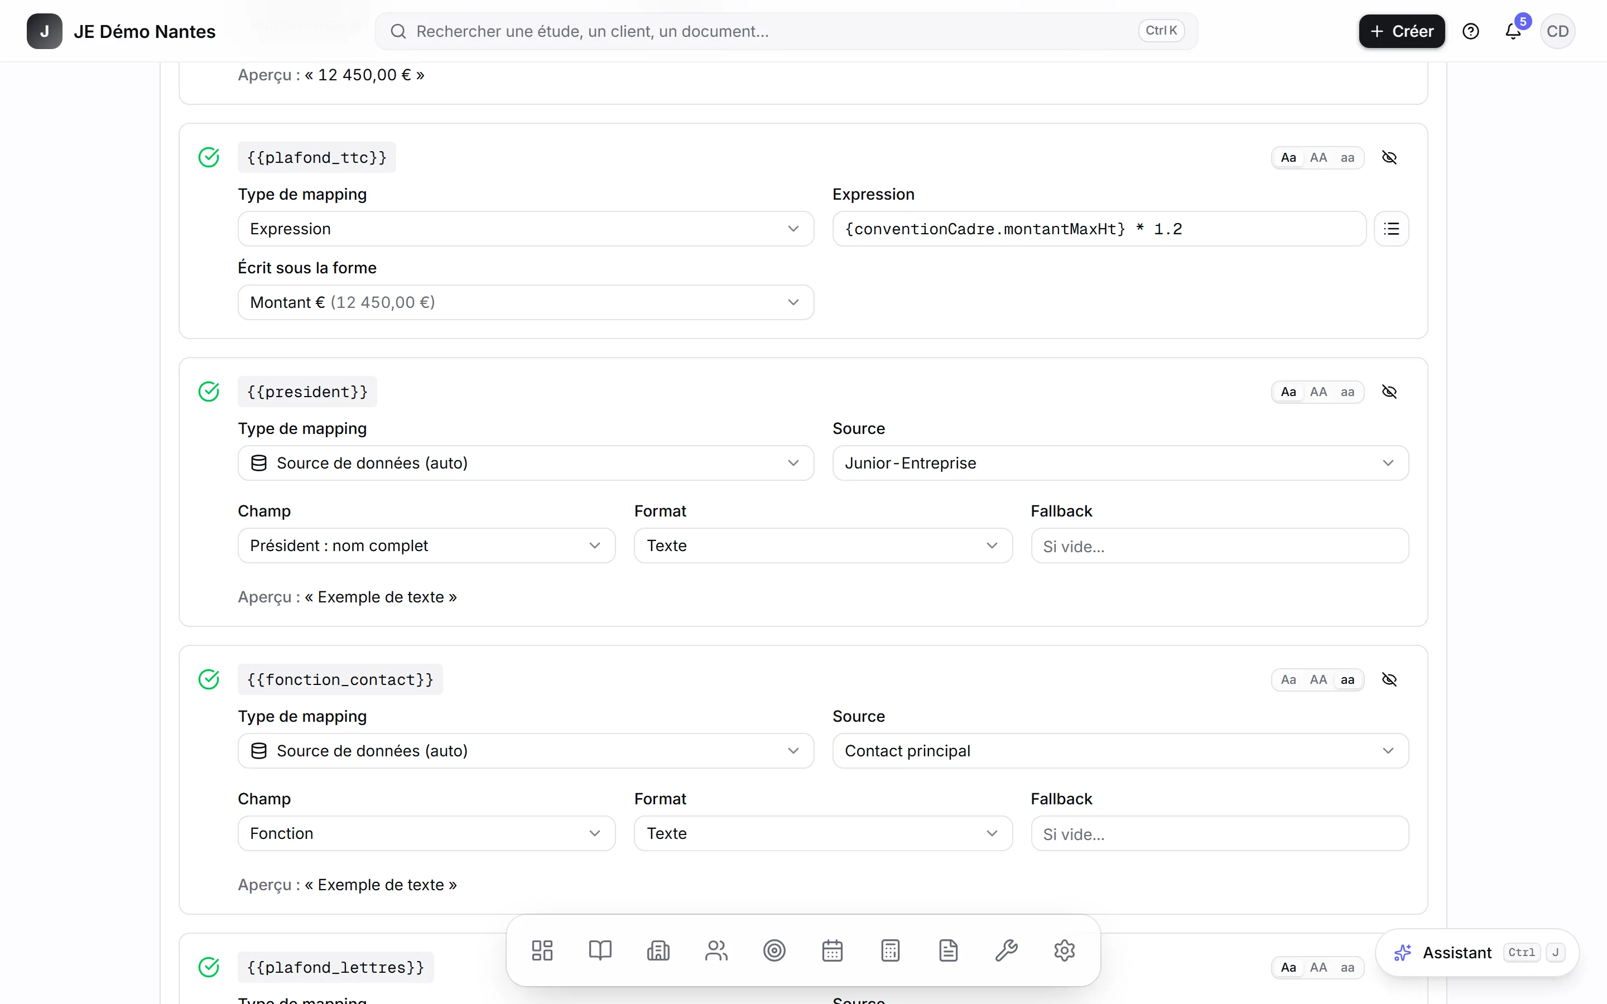Open the wrench tools icon in bottom dock
Image resolution: width=1607 pixels, height=1004 pixels.
point(1007,950)
